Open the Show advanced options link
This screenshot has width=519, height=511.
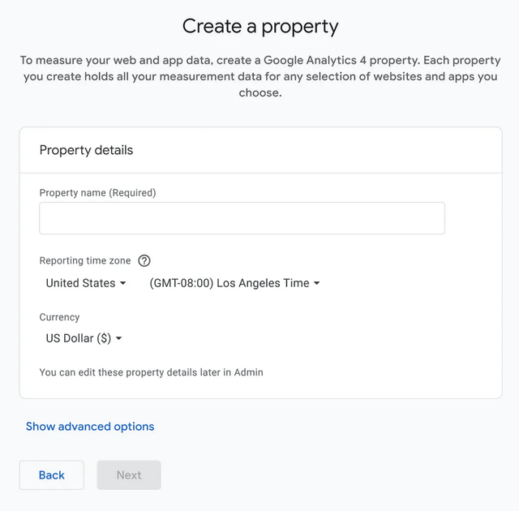tap(90, 427)
